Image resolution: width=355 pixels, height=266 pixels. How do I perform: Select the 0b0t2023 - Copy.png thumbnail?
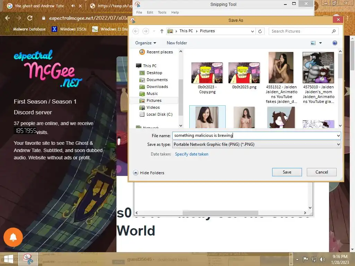tap(207, 73)
